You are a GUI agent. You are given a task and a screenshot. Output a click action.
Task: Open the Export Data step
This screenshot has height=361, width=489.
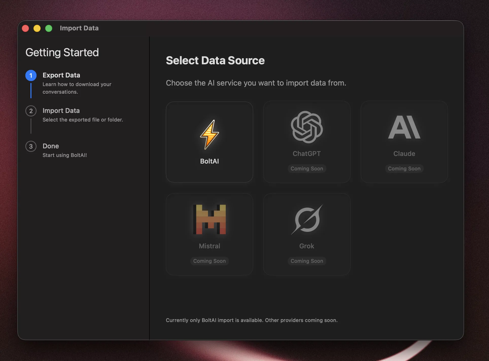tap(61, 75)
